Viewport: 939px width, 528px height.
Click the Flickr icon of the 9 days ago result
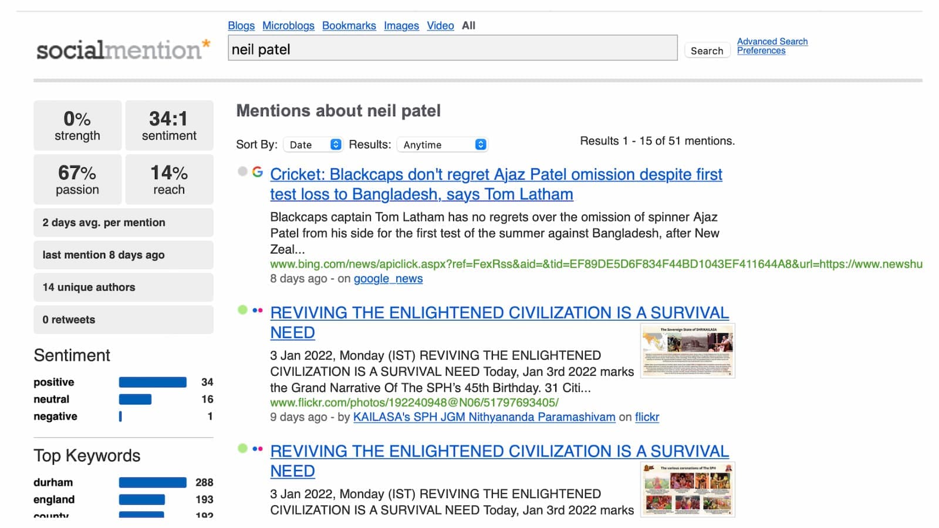258,310
